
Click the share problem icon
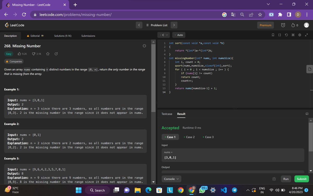tap(56, 54)
